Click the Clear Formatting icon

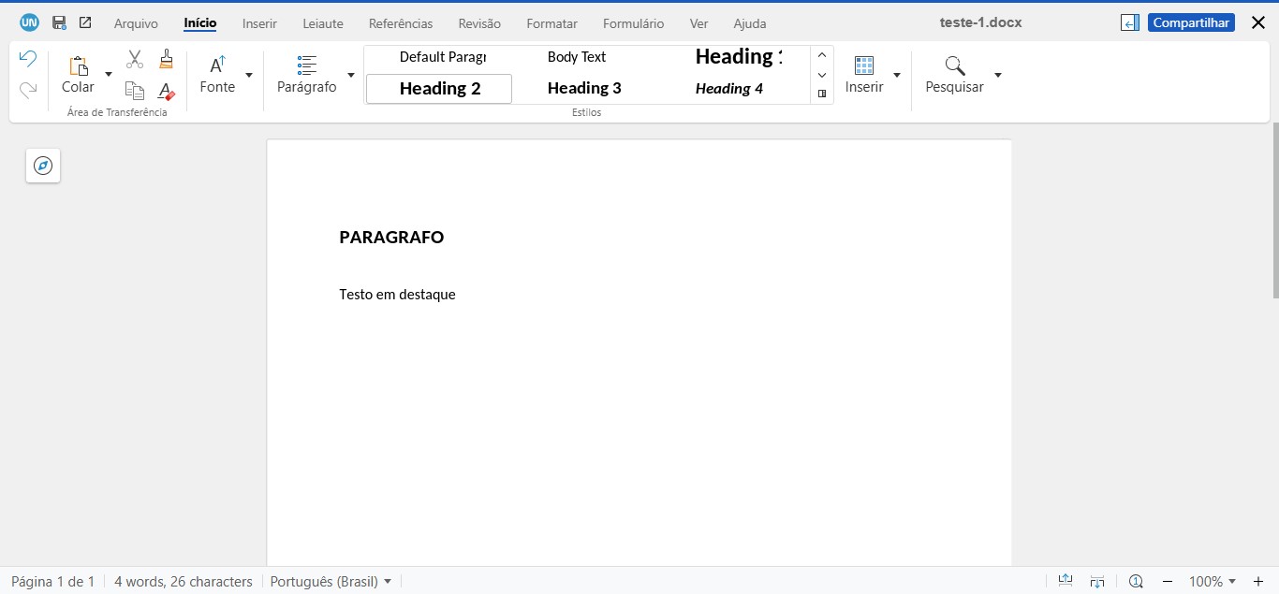point(166,91)
